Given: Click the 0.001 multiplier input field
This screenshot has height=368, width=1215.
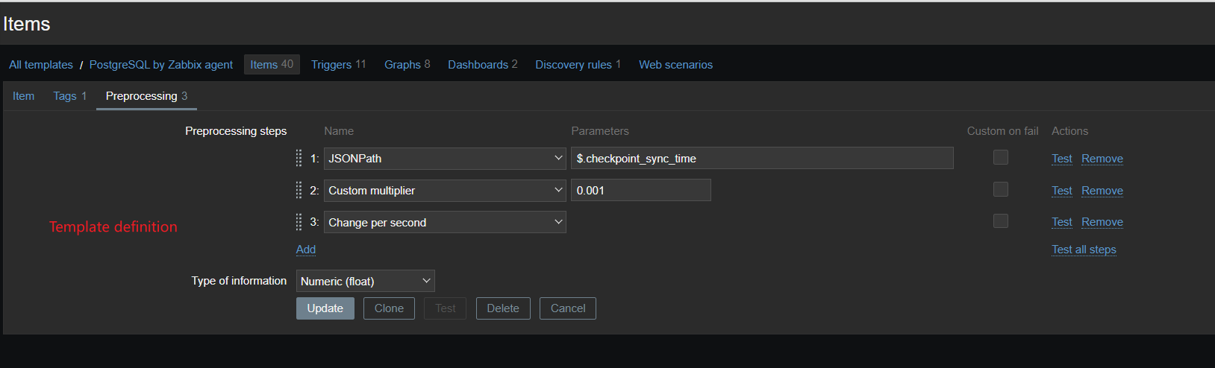Looking at the screenshot, I should tap(640, 190).
